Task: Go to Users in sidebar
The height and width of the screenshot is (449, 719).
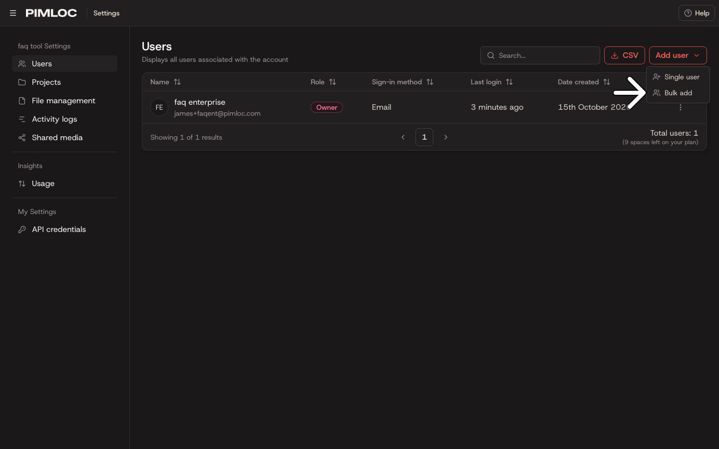Action: coord(64,64)
